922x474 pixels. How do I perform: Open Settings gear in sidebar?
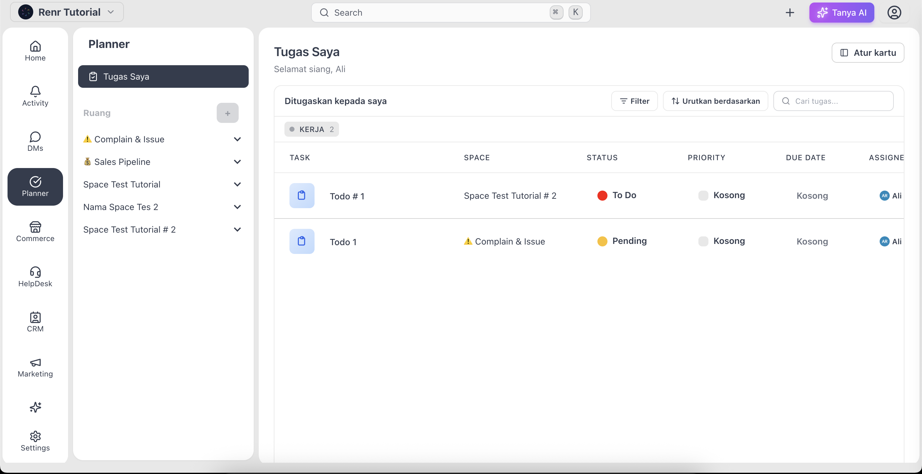click(35, 441)
